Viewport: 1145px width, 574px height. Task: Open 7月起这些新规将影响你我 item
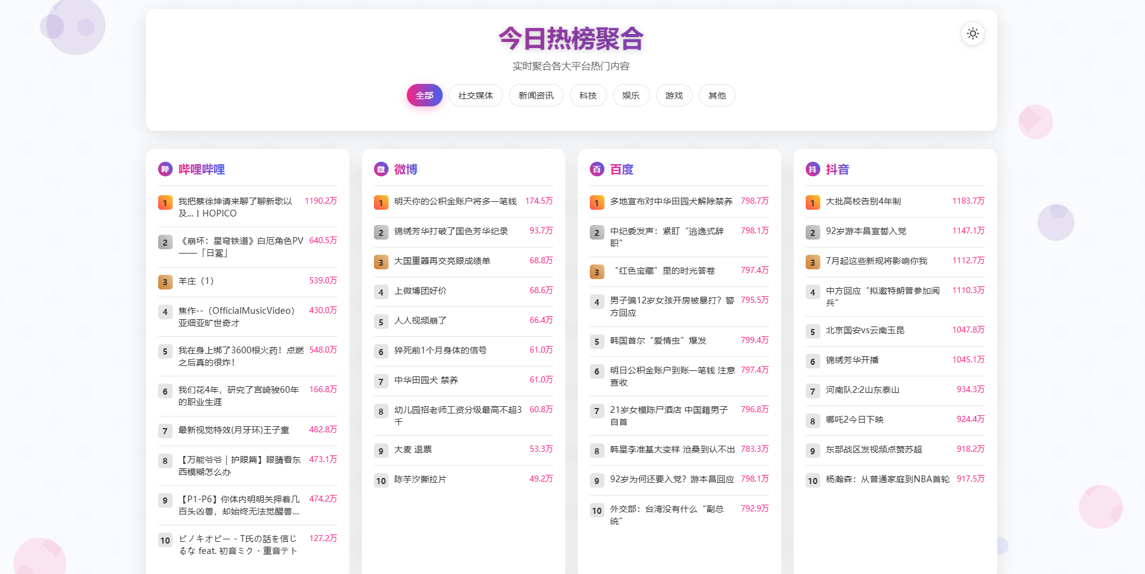tap(877, 261)
